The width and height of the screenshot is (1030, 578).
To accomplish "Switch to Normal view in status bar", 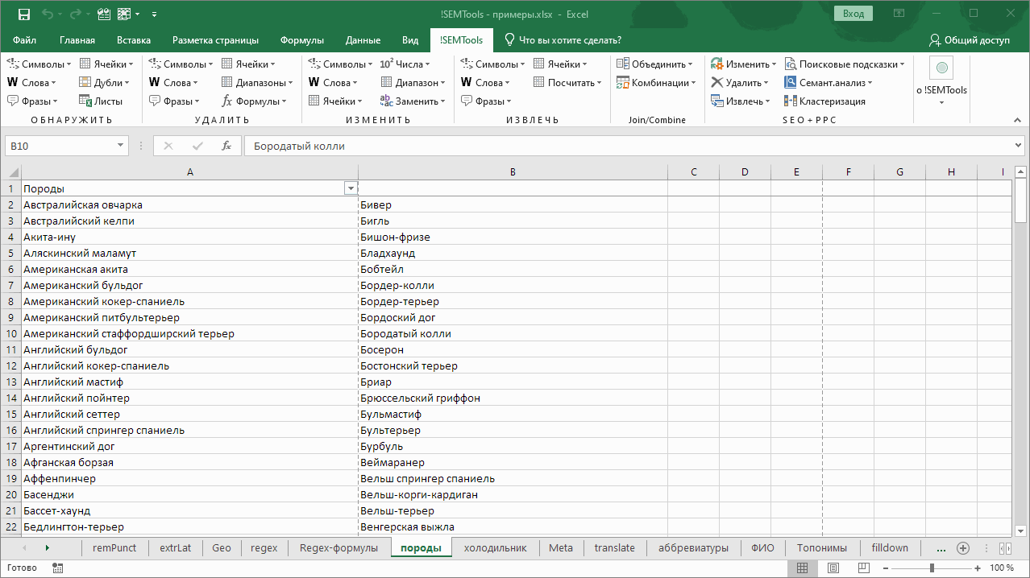I will coord(803,568).
